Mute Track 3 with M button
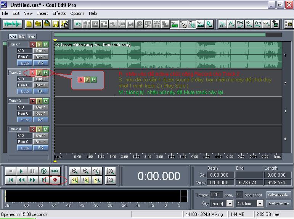This screenshot has width=294, height=219. tap(45, 101)
